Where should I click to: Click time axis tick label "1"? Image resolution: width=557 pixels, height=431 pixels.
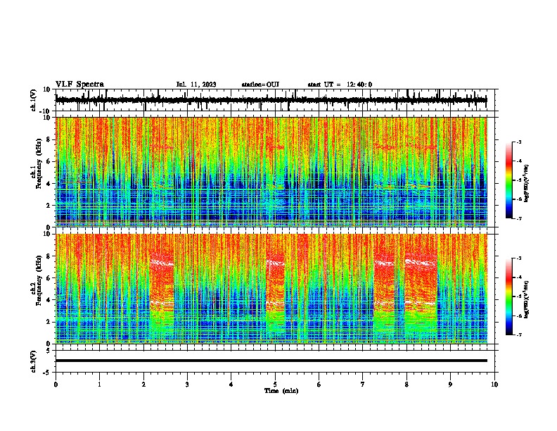click(99, 385)
